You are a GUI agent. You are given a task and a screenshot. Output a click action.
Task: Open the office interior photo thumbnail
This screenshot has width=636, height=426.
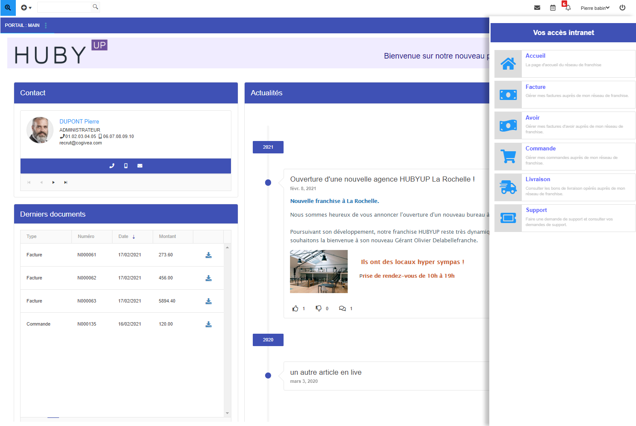click(x=319, y=271)
